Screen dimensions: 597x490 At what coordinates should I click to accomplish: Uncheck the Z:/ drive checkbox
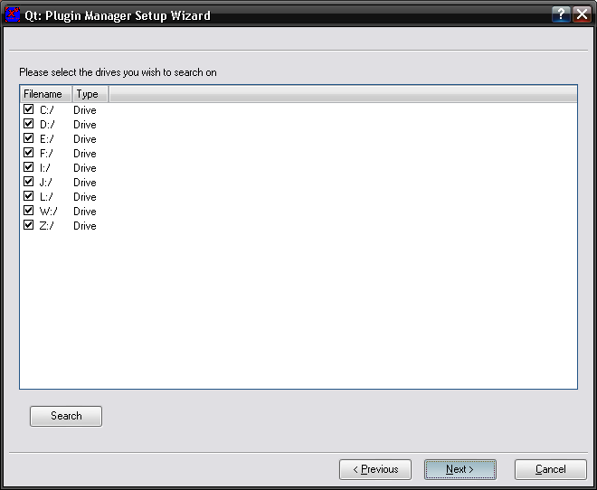pos(28,225)
